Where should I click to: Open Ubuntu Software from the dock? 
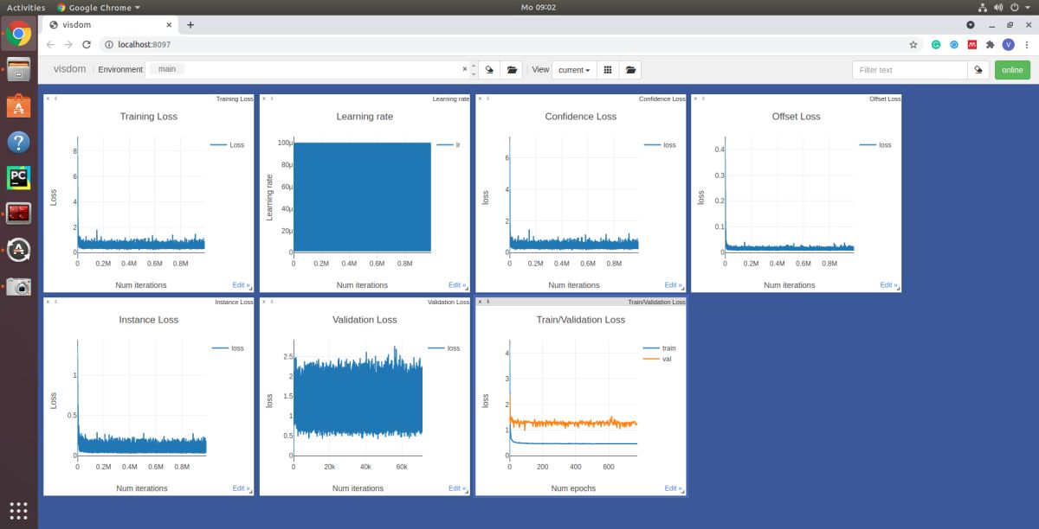(18, 105)
